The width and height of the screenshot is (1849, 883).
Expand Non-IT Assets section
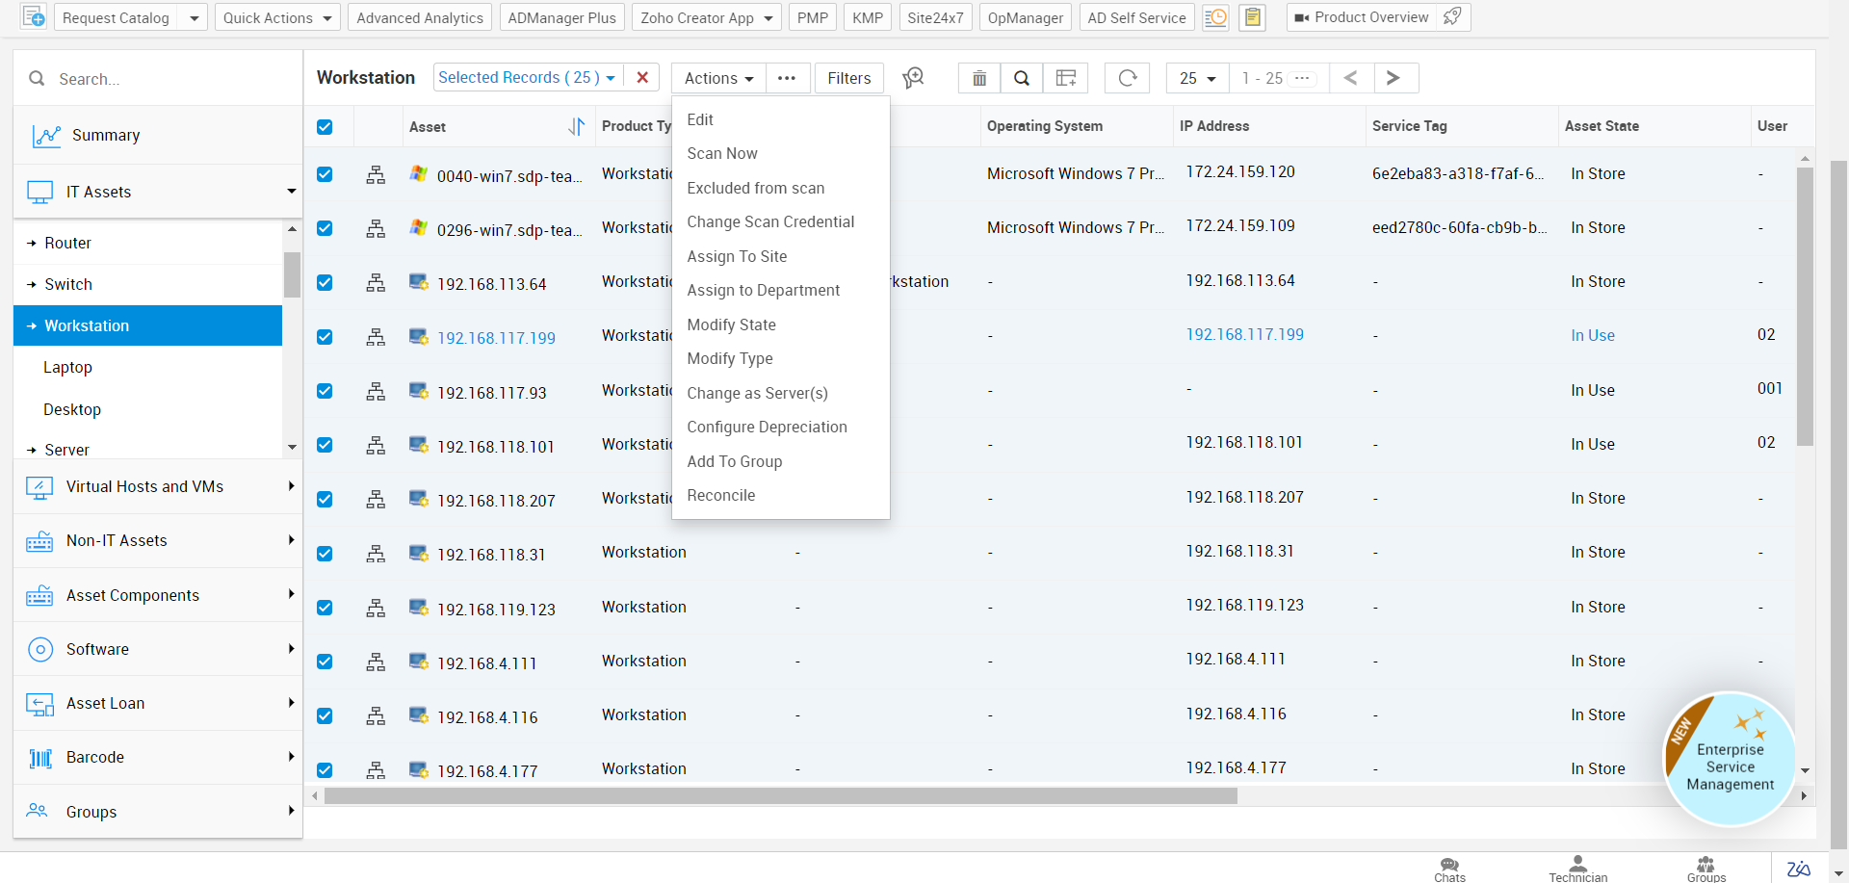(x=291, y=540)
